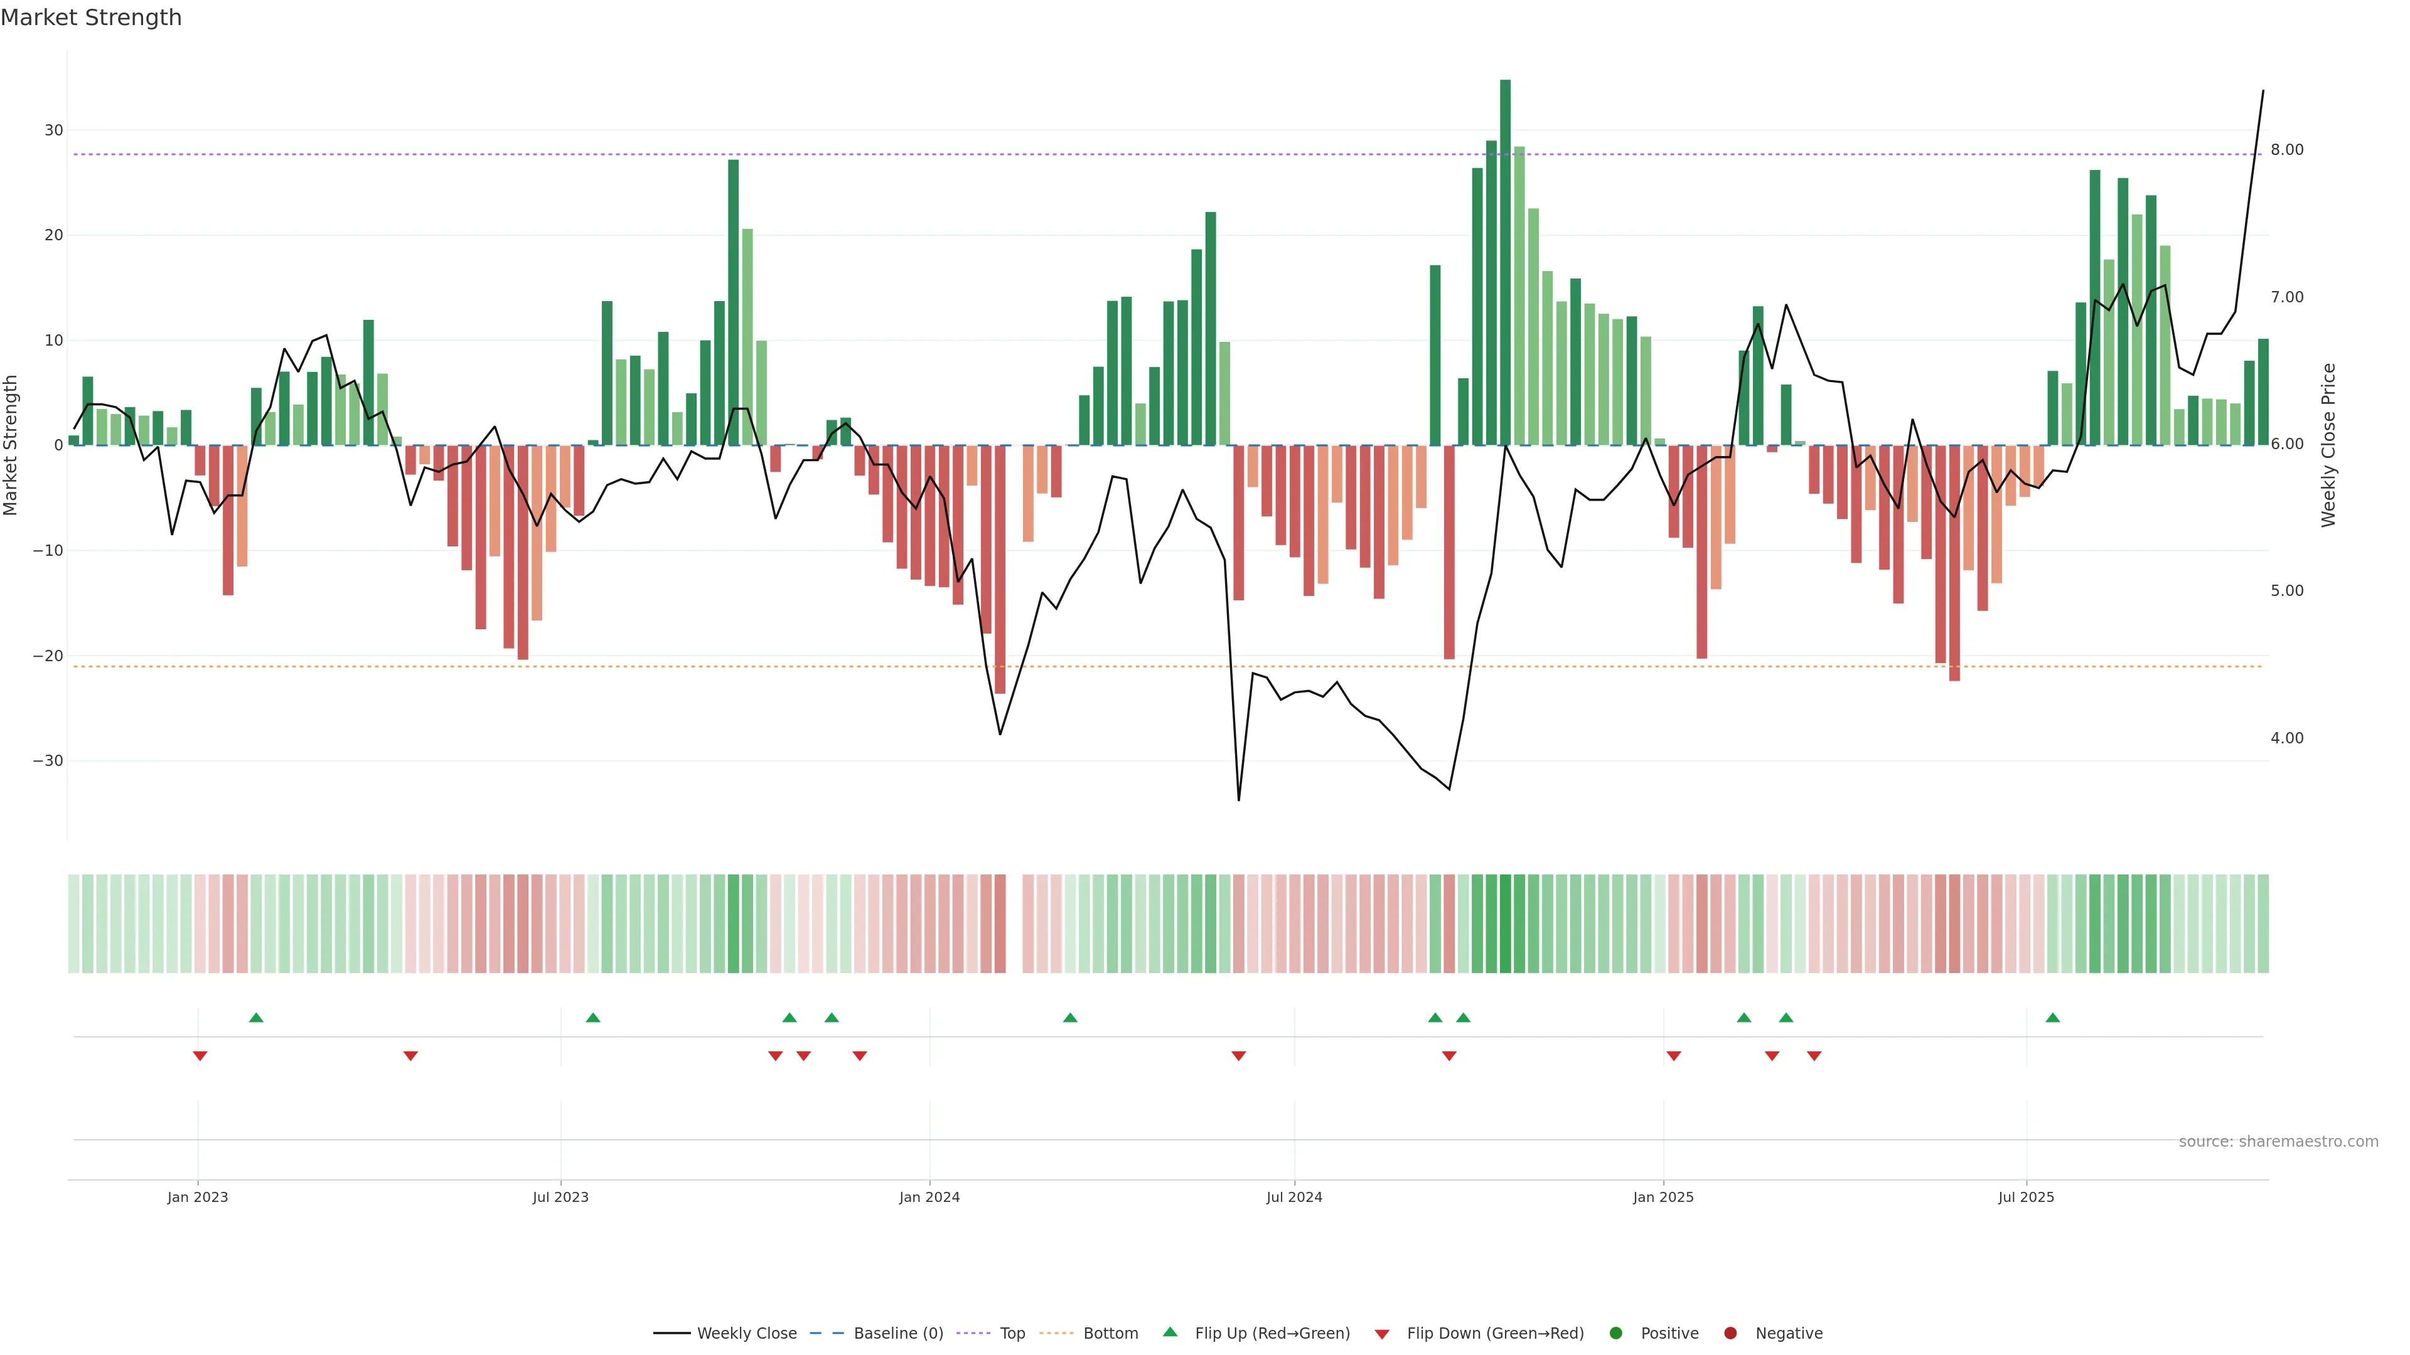Click the source: sharemaestro.com text
2410x1355 pixels.
pyautogui.click(x=2278, y=1142)
